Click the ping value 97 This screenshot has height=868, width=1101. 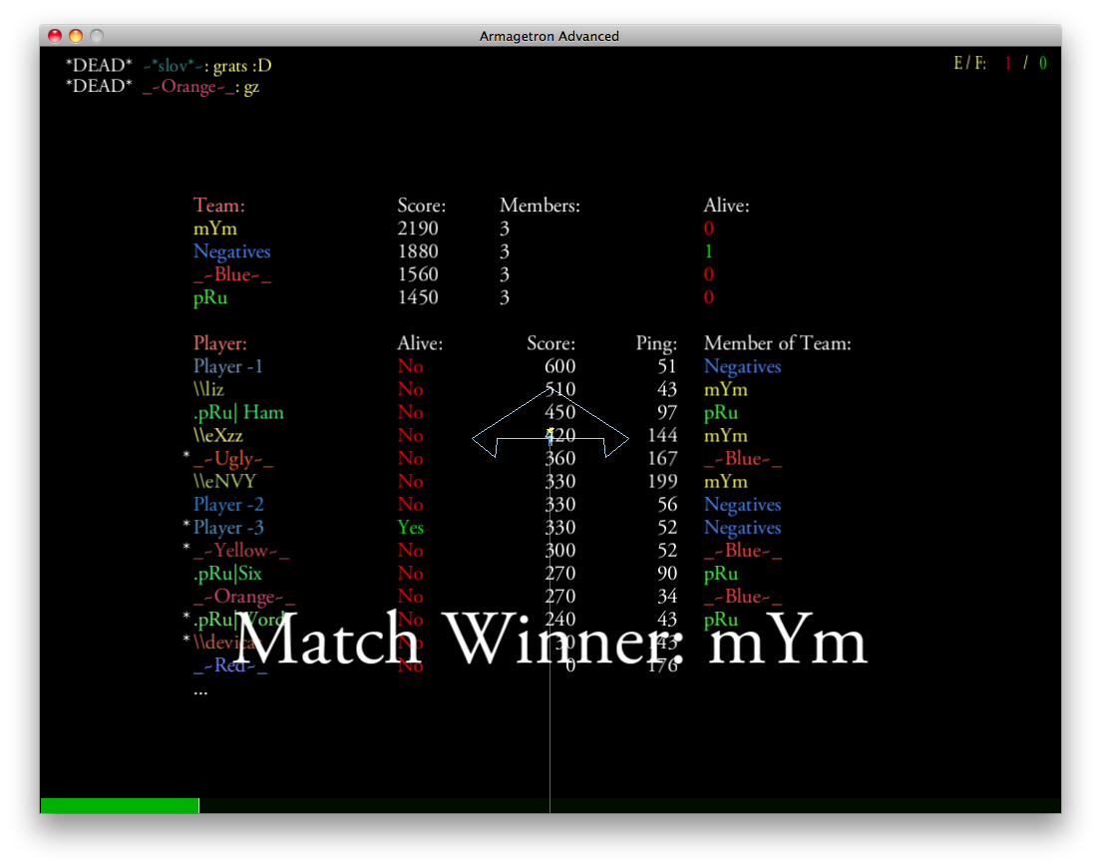pyautogui.click(x=667, y=412)
